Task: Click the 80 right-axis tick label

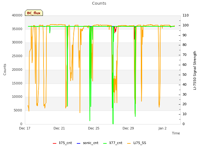Action: click(184, 45)
